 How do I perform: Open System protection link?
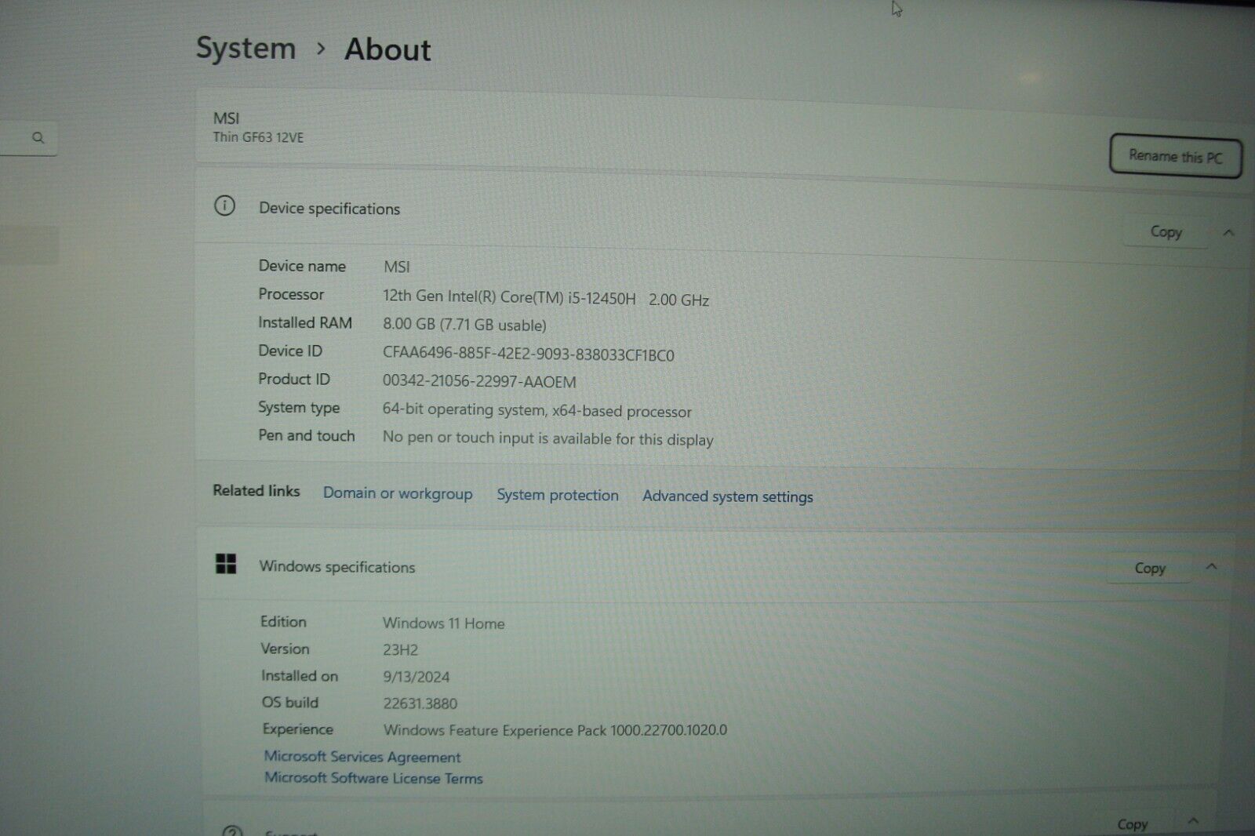tap(558, 495)
